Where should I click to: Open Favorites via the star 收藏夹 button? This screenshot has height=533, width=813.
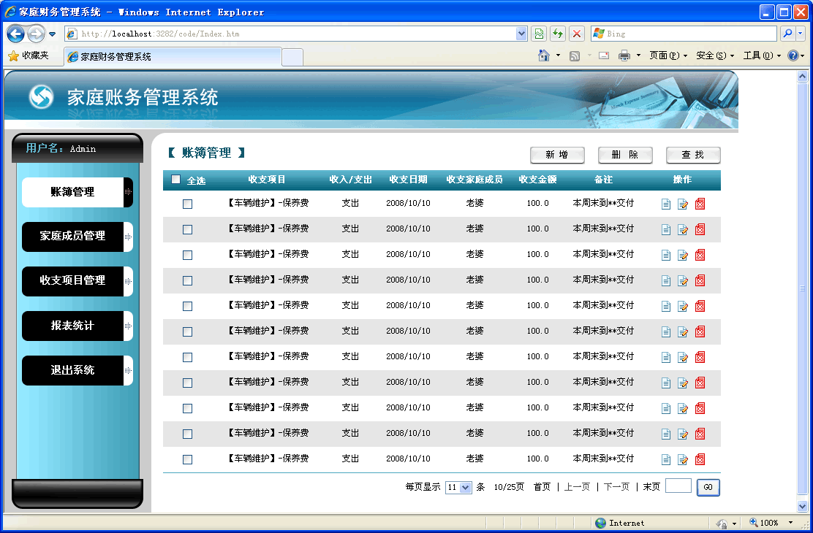pyautogui.click(x=29, y=55)
